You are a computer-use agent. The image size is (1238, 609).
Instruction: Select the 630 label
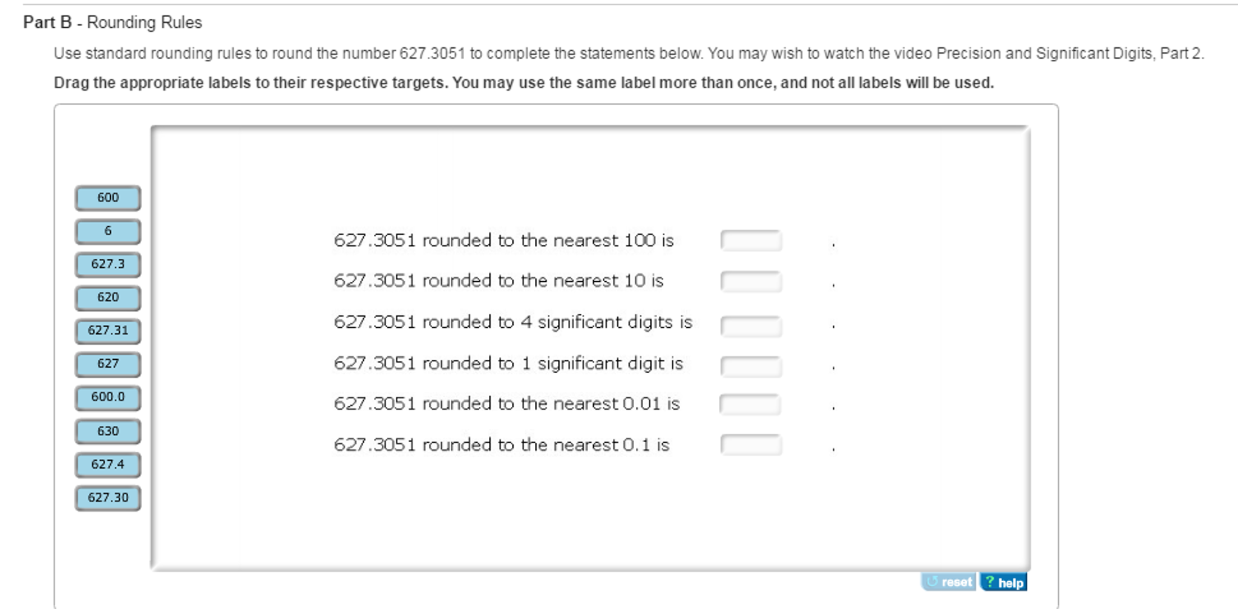pyautogui.click(x=106, y=431)
